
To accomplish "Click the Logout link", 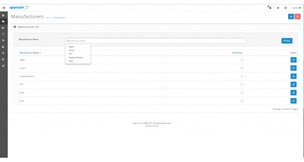I will [x=296, y=8].
